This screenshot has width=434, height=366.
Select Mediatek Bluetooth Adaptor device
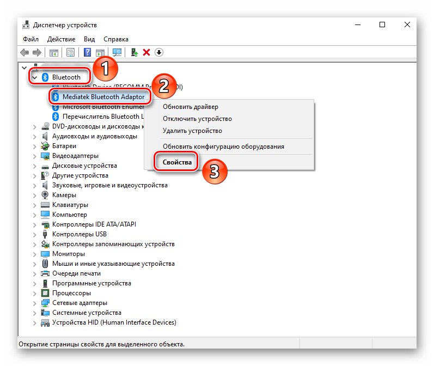[103, 96]
